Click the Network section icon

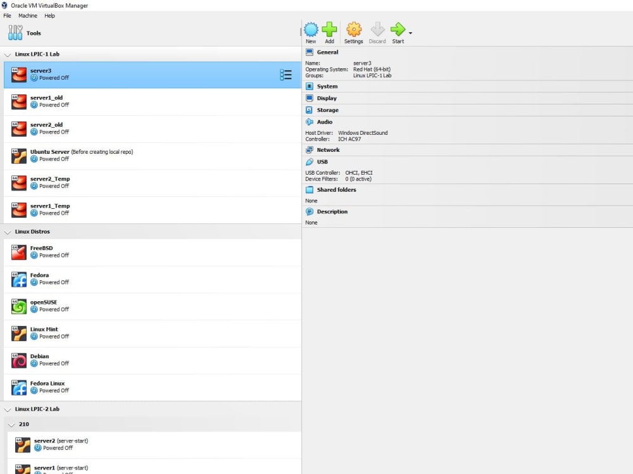click(x=310, y=149)
